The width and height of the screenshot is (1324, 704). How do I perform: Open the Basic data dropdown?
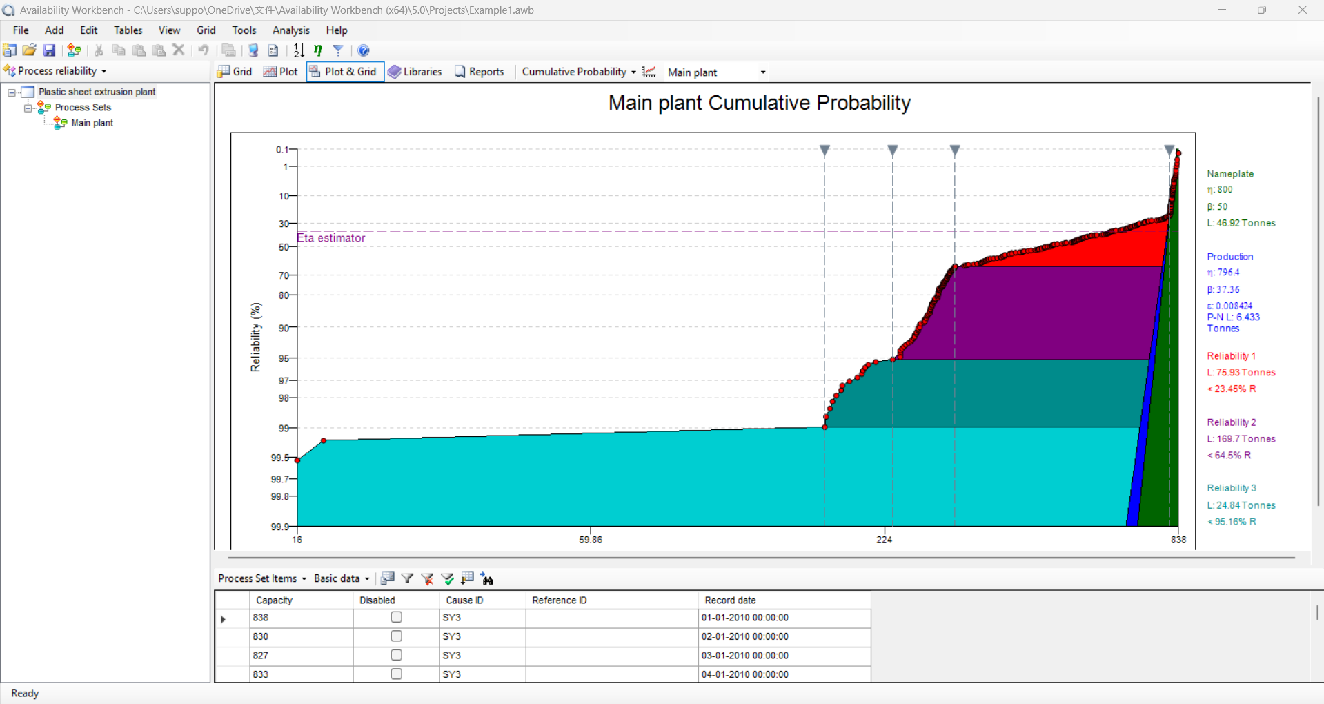pos(342,578)
